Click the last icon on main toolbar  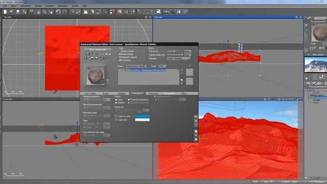point(185,12)
